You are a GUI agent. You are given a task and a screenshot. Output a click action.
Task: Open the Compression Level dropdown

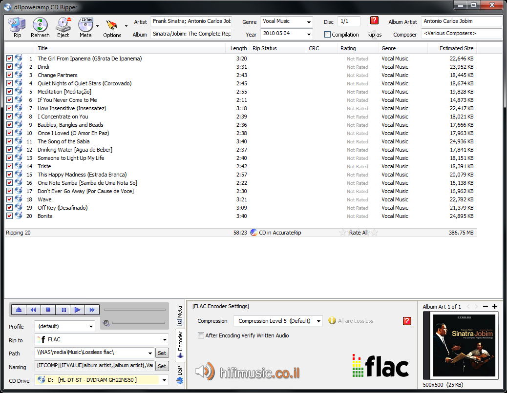coord(318,321)
